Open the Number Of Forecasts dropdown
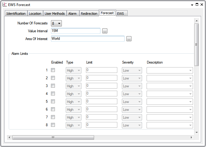 [56, 23]
